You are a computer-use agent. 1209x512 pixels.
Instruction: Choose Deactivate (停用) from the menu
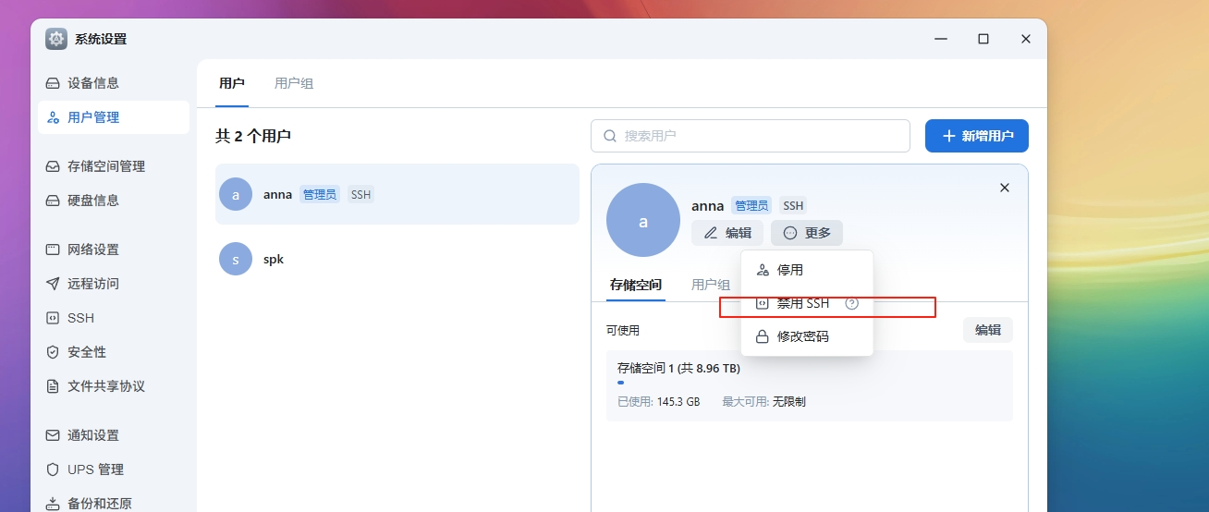tap(807, 270)
